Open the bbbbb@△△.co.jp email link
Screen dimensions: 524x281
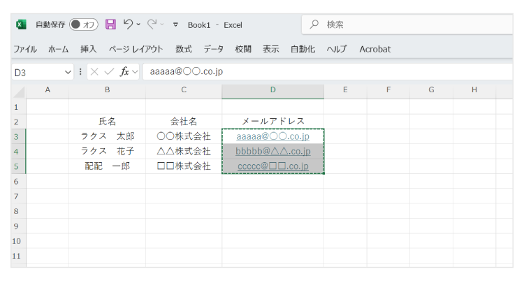[x=272, y=151]
